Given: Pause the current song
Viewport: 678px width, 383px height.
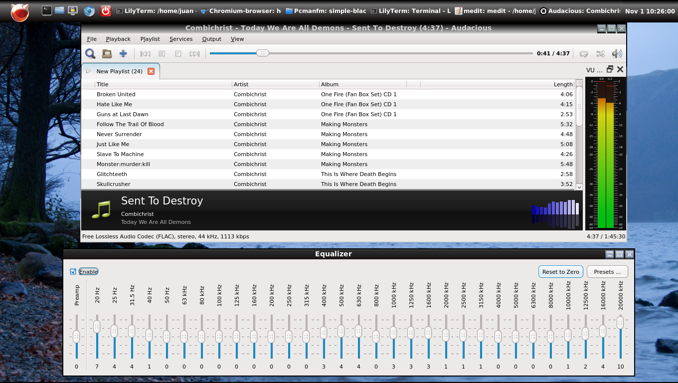Looking at the screenshot, I should click(162, 54).
